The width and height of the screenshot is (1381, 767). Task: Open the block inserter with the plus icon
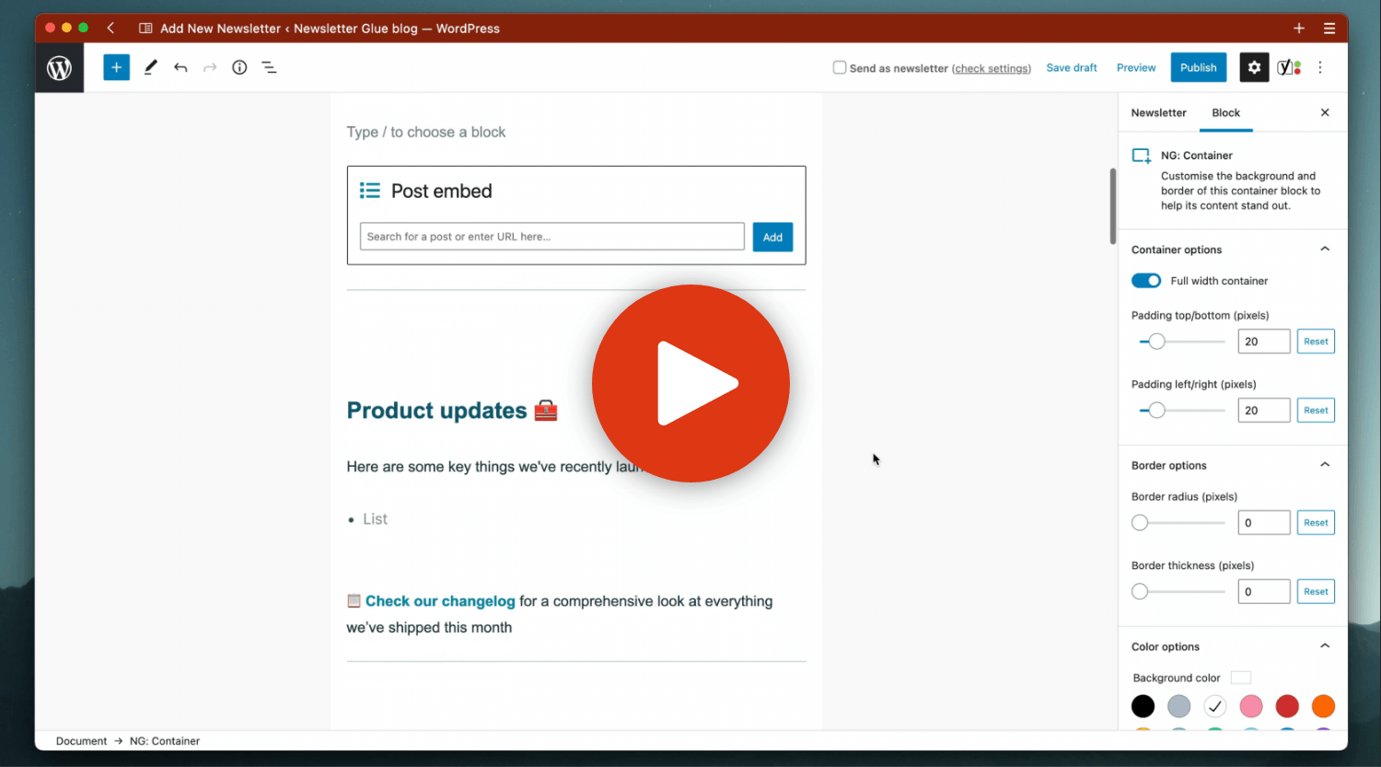(116, 67)
